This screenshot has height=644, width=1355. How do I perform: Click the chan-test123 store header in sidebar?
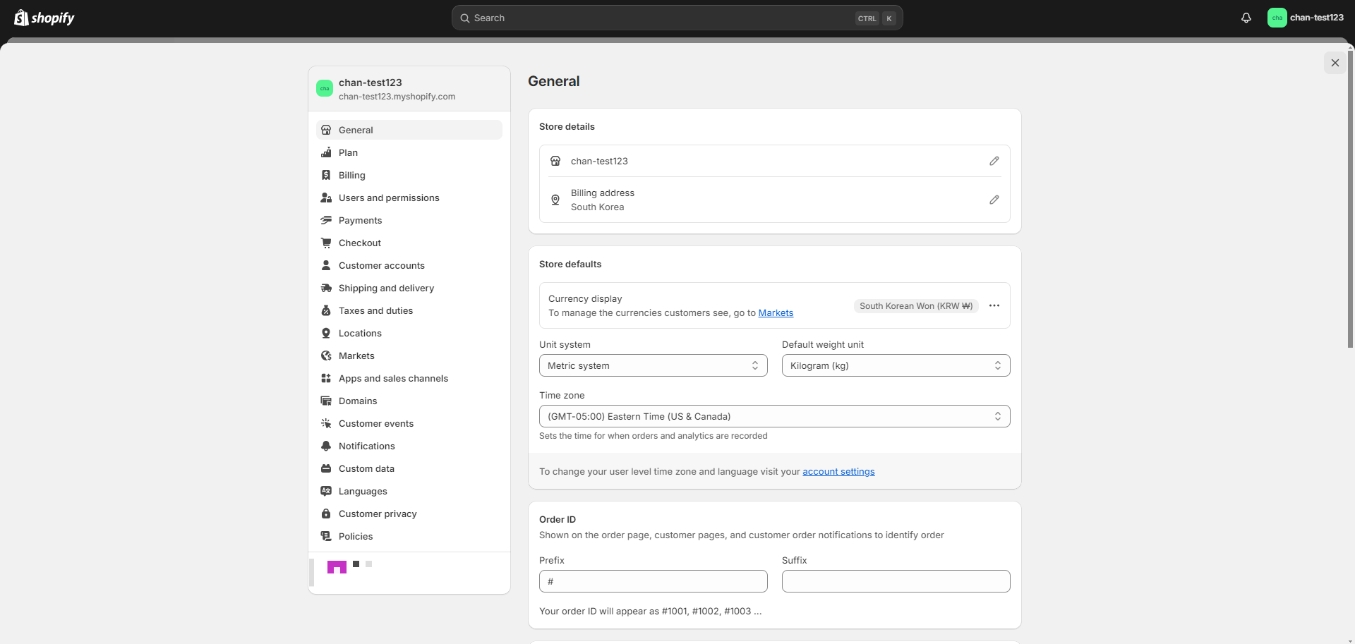click(409, 89)
